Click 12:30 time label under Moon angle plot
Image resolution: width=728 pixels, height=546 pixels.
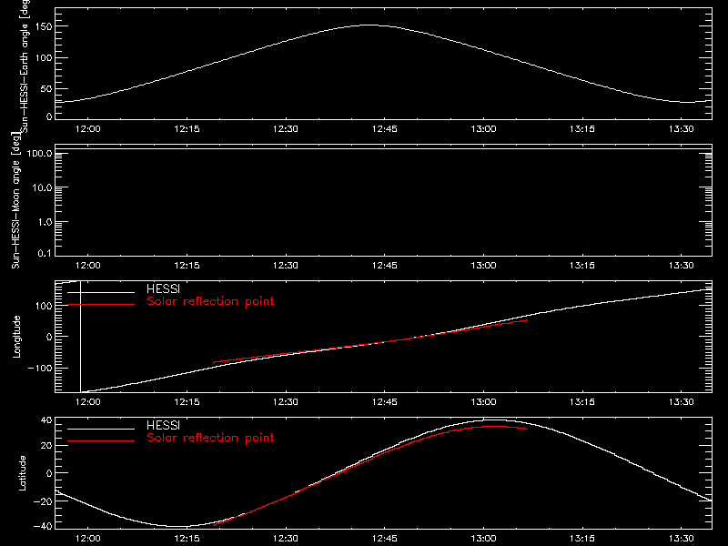286,266
